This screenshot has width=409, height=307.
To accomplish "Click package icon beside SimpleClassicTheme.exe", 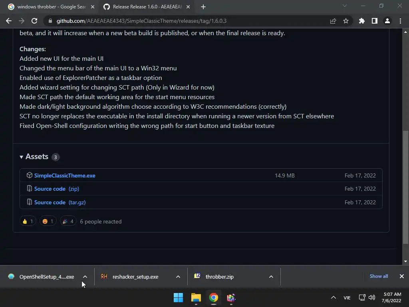I will click(30, 175).
